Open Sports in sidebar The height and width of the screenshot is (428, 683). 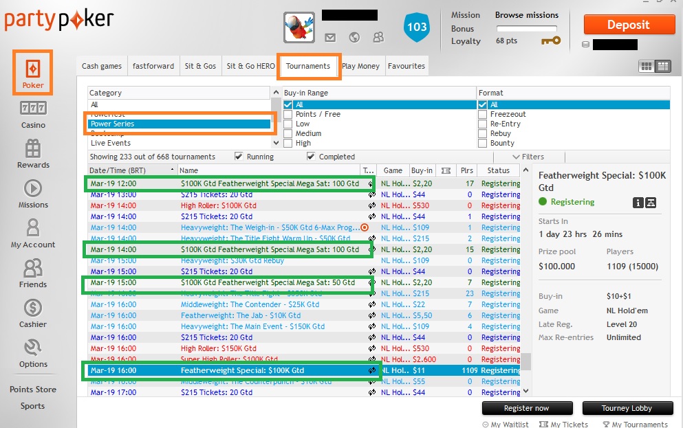(x=32, y=406)
